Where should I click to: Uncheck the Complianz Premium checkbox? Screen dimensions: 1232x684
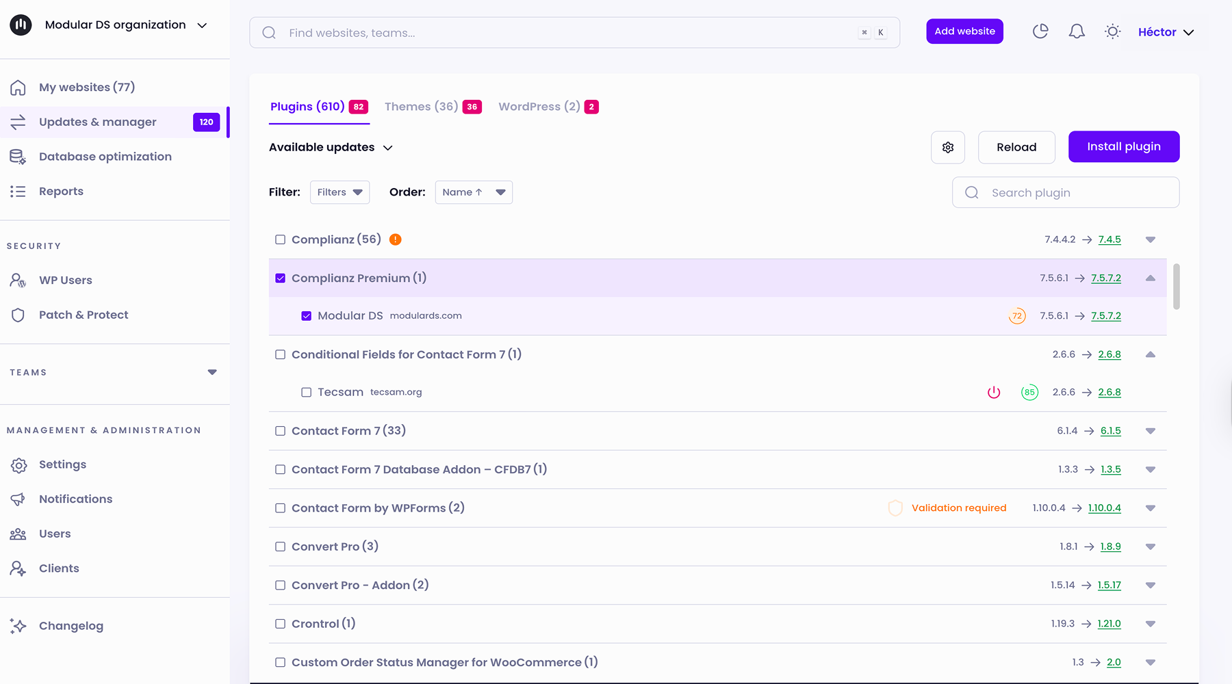click(280, 278)
